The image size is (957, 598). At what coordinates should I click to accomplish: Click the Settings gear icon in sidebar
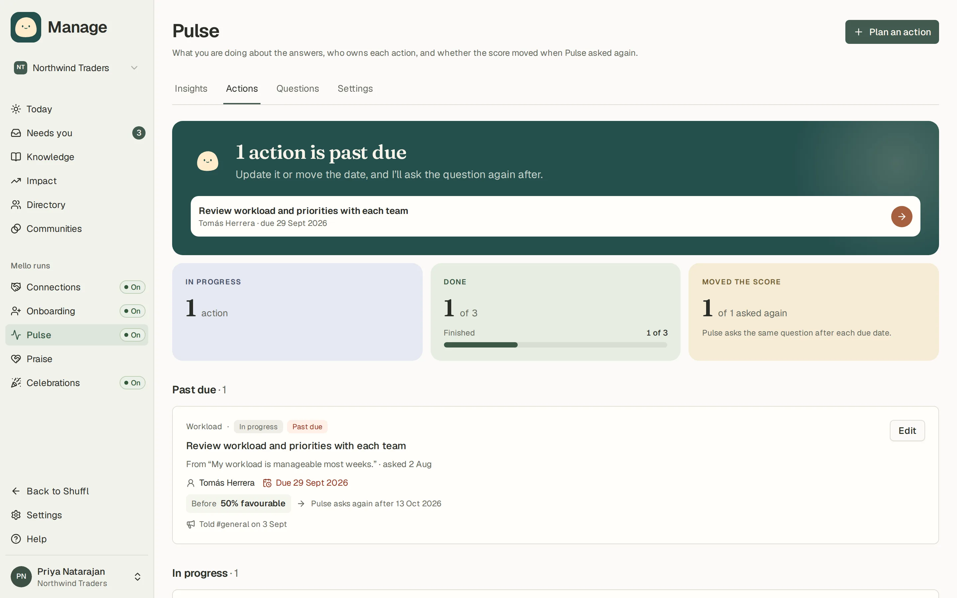tap(16, 515)
